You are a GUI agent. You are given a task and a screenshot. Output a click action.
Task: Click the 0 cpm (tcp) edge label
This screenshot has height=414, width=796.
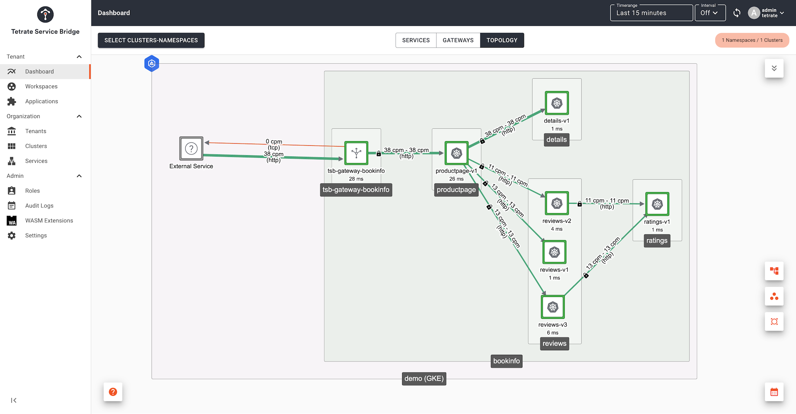[x=274, y=144]
